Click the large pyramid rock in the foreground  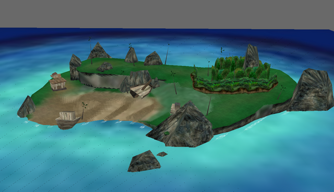point(181,125)
